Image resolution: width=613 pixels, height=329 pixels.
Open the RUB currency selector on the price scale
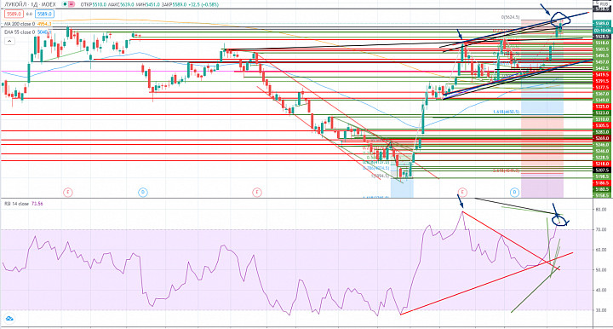(x=604, y=3)
